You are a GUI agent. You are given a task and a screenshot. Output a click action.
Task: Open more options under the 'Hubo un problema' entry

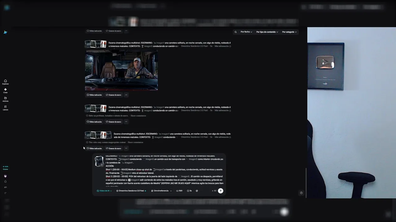pyautogui.click(x=126, y=121)
